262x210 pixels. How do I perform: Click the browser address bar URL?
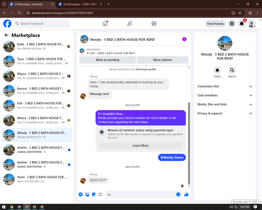coord(62,13)
